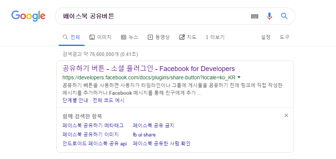336x159 pixels.
Task: Search 페이스북 공유 금지
Action: 154,126
